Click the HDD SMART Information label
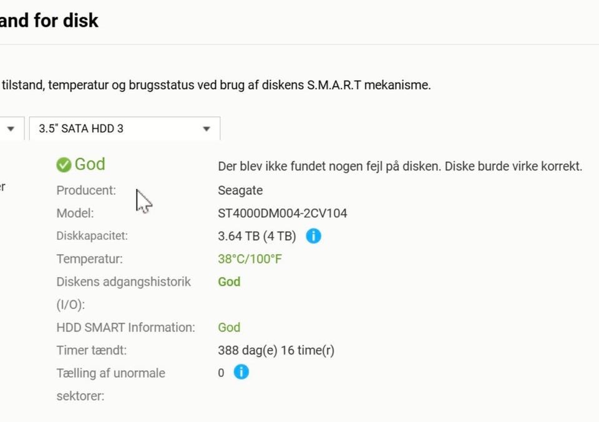The height and width of the screenshot is (422, 599). pyautogui.click(x=125, y=327)
